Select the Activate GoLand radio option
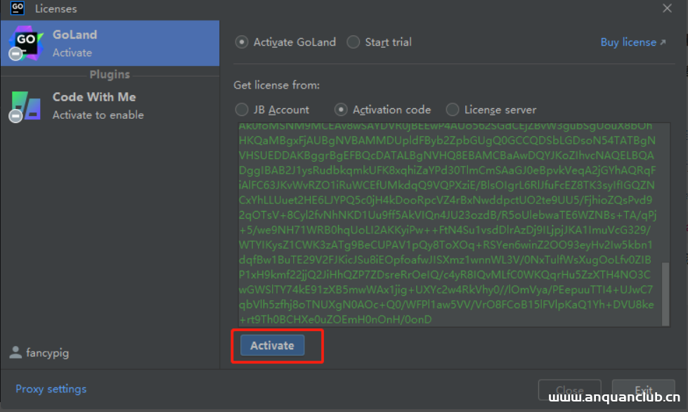Viewport: 688px width, 412px height. [242, 42]
